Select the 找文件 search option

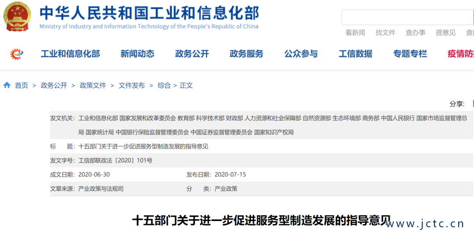[x=385, y=33]
